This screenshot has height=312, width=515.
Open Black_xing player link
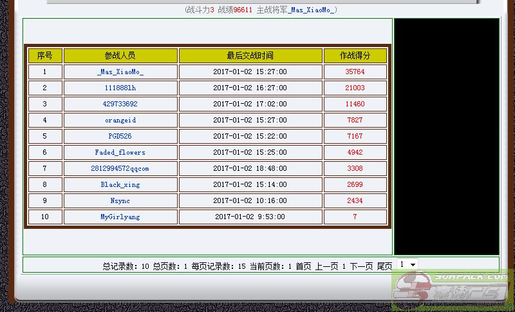click(120, 185)
